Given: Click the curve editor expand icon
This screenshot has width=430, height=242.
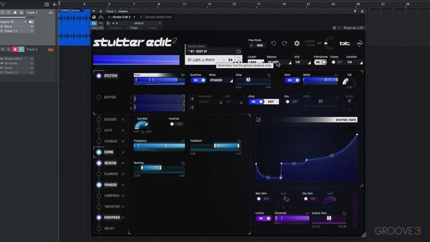Looking at the screenshot, I should (x=258, y=120).
